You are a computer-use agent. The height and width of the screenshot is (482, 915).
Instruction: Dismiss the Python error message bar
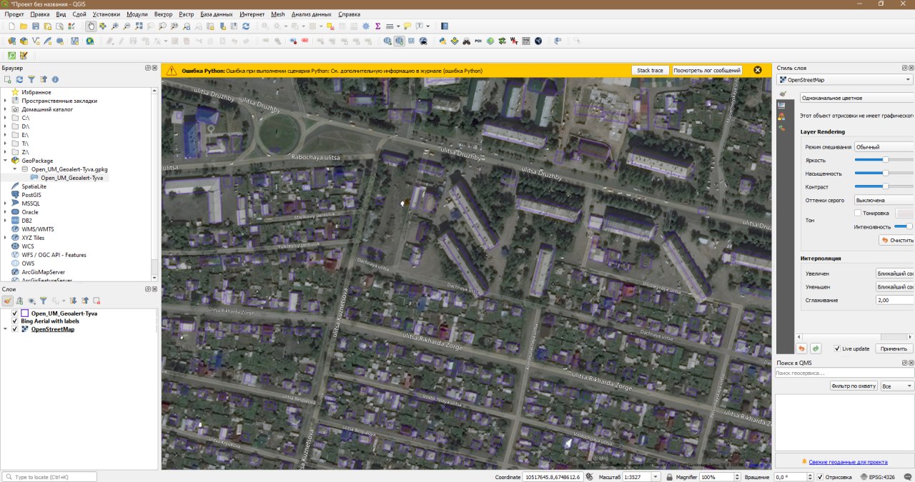pos(758,70)
